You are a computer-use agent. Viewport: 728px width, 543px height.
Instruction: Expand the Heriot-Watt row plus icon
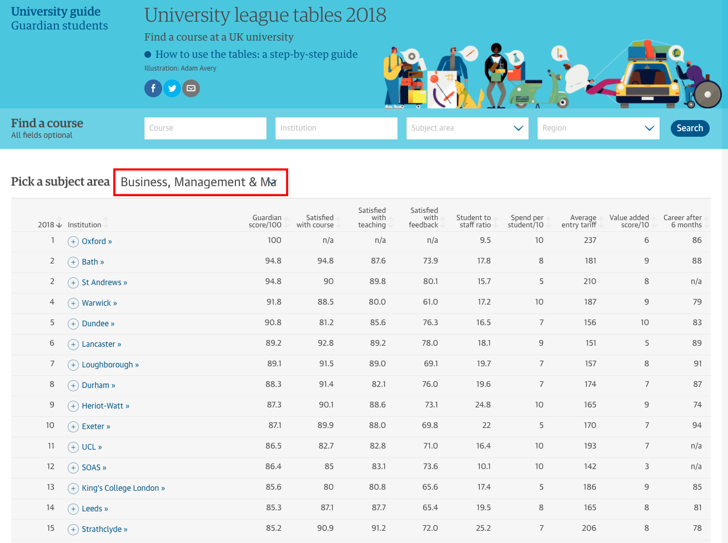(73, 406)
